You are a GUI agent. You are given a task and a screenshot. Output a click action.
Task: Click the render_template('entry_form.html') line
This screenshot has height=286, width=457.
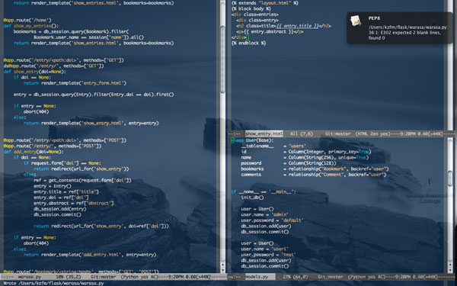click(x=75, y=83)
